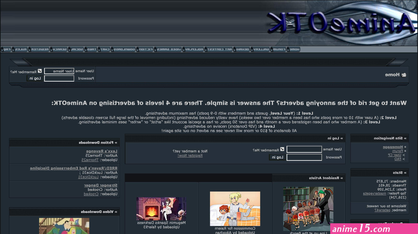Toggle Remember Me checkbox in the Log in panel
Image resolution: width=418 pixels, height=234 pixels.
coord(282,149)
